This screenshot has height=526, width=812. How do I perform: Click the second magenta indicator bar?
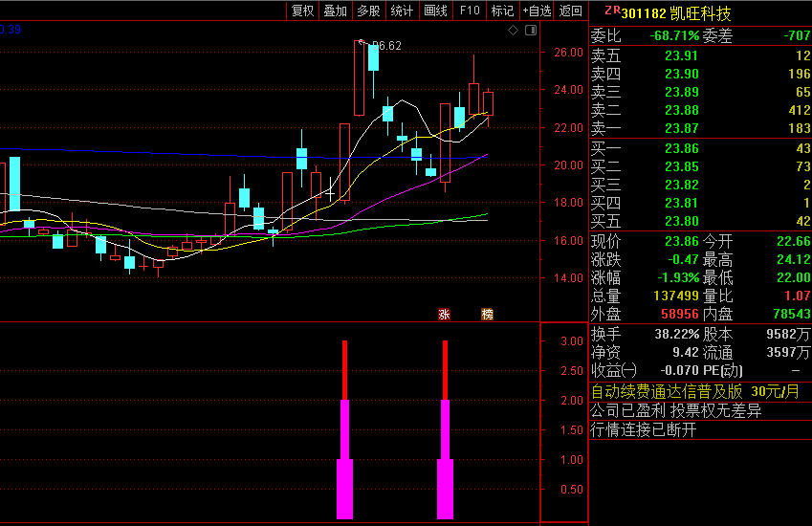pyautogui.click(x=446, y=460)
